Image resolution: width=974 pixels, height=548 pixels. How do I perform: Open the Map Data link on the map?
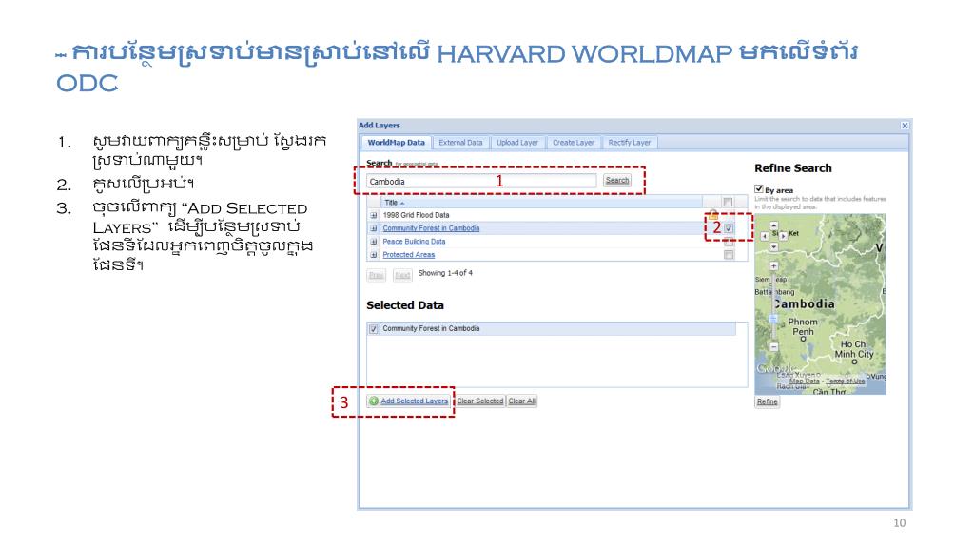pyautogui.click(x=804, y=381)
